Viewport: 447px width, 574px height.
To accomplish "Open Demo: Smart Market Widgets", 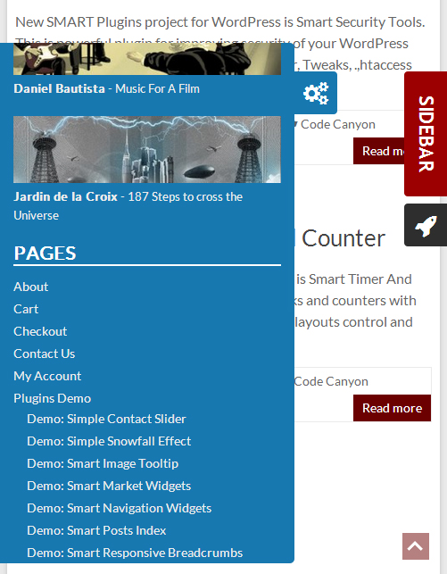I will (x=109, y=486).
